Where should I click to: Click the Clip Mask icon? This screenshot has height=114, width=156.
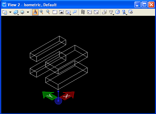131,12
